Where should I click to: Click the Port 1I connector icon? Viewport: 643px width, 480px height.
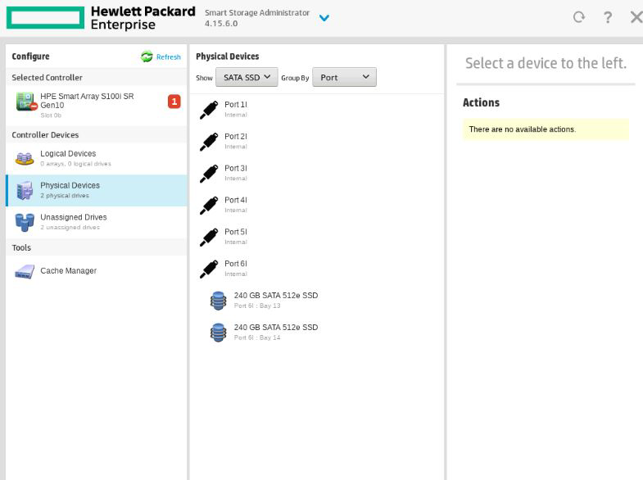[x=210, y=110]
